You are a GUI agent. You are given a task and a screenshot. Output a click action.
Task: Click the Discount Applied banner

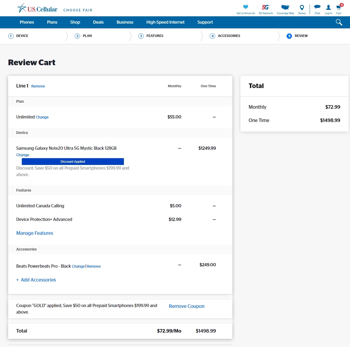[x=73, y=161]
